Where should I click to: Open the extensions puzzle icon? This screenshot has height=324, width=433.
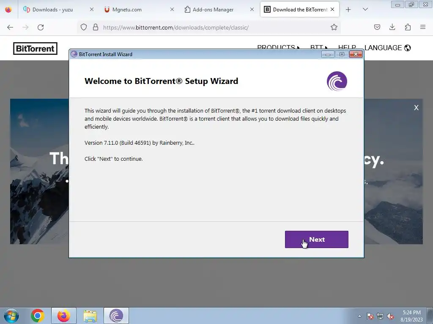[x=408, y=27]
